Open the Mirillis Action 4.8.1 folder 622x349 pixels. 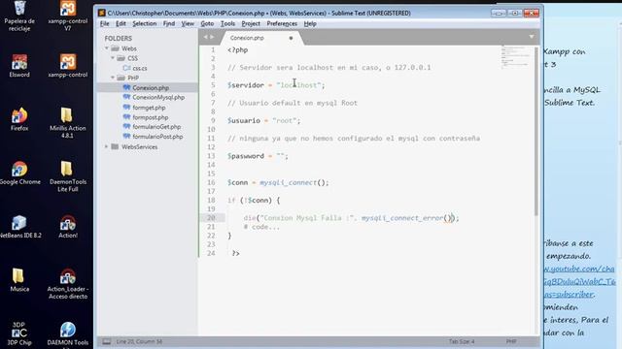point(67,123)
